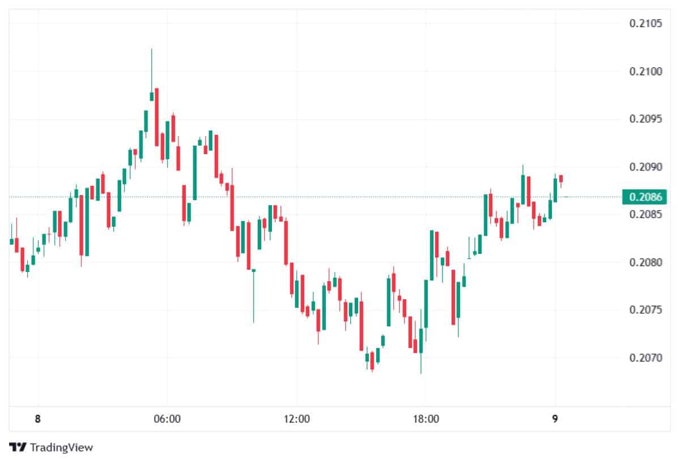Pick the 0.2085 price axis label
The width and height of the screenshot is (680, 463).
click(x=646, y=215)
